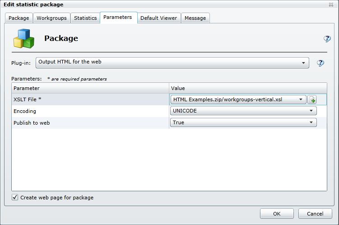Toggle Create web page for package checkbox
Image resolution: width=339 pixels, height=225 pixels.
pyautogui.click(x=15, y=197)
